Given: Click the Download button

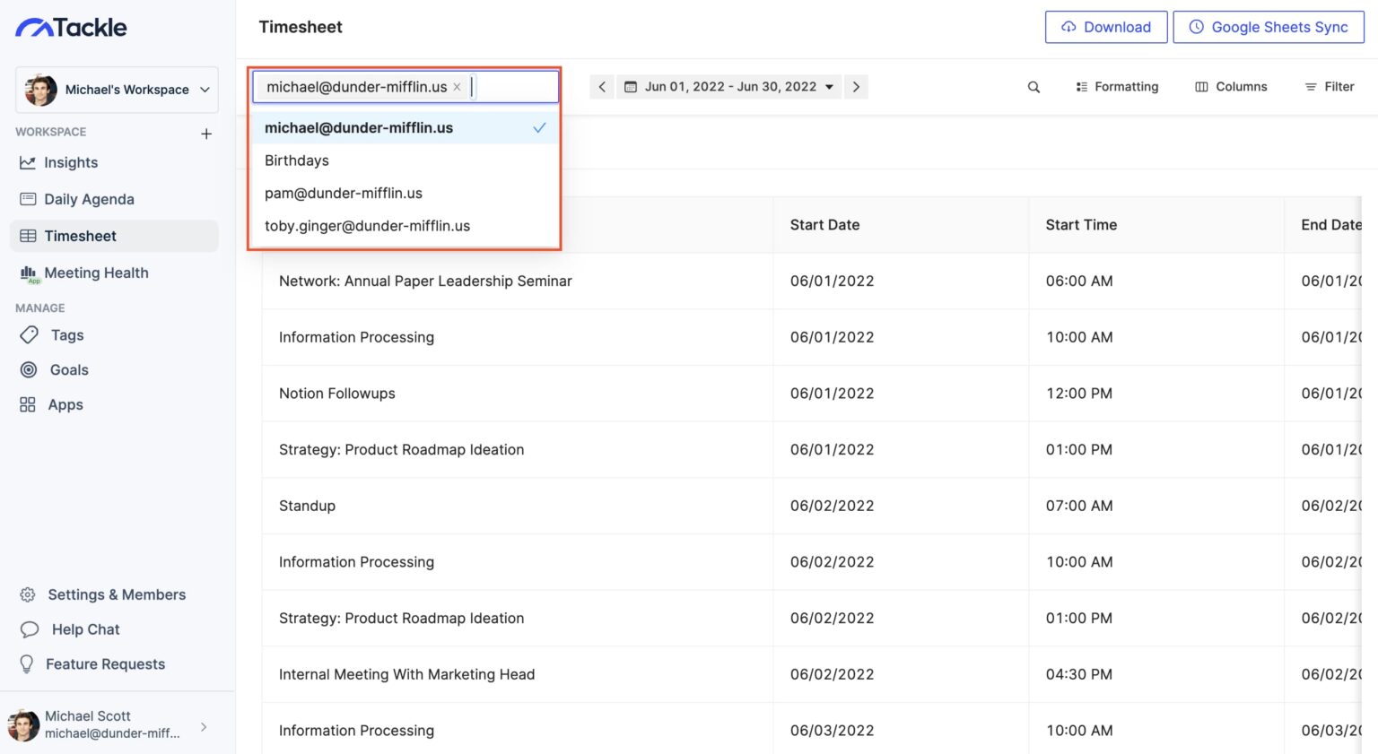Looking at the screenshot, I should click(1106, 27).
